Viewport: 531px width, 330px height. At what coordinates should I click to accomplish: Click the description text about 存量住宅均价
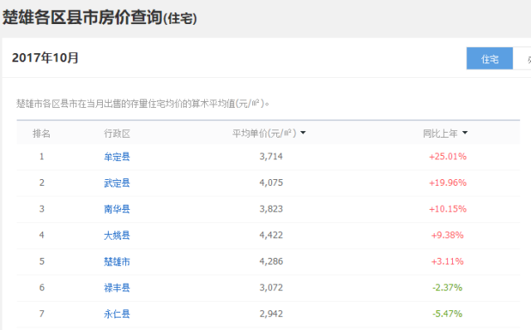click(x=143, y=104)
